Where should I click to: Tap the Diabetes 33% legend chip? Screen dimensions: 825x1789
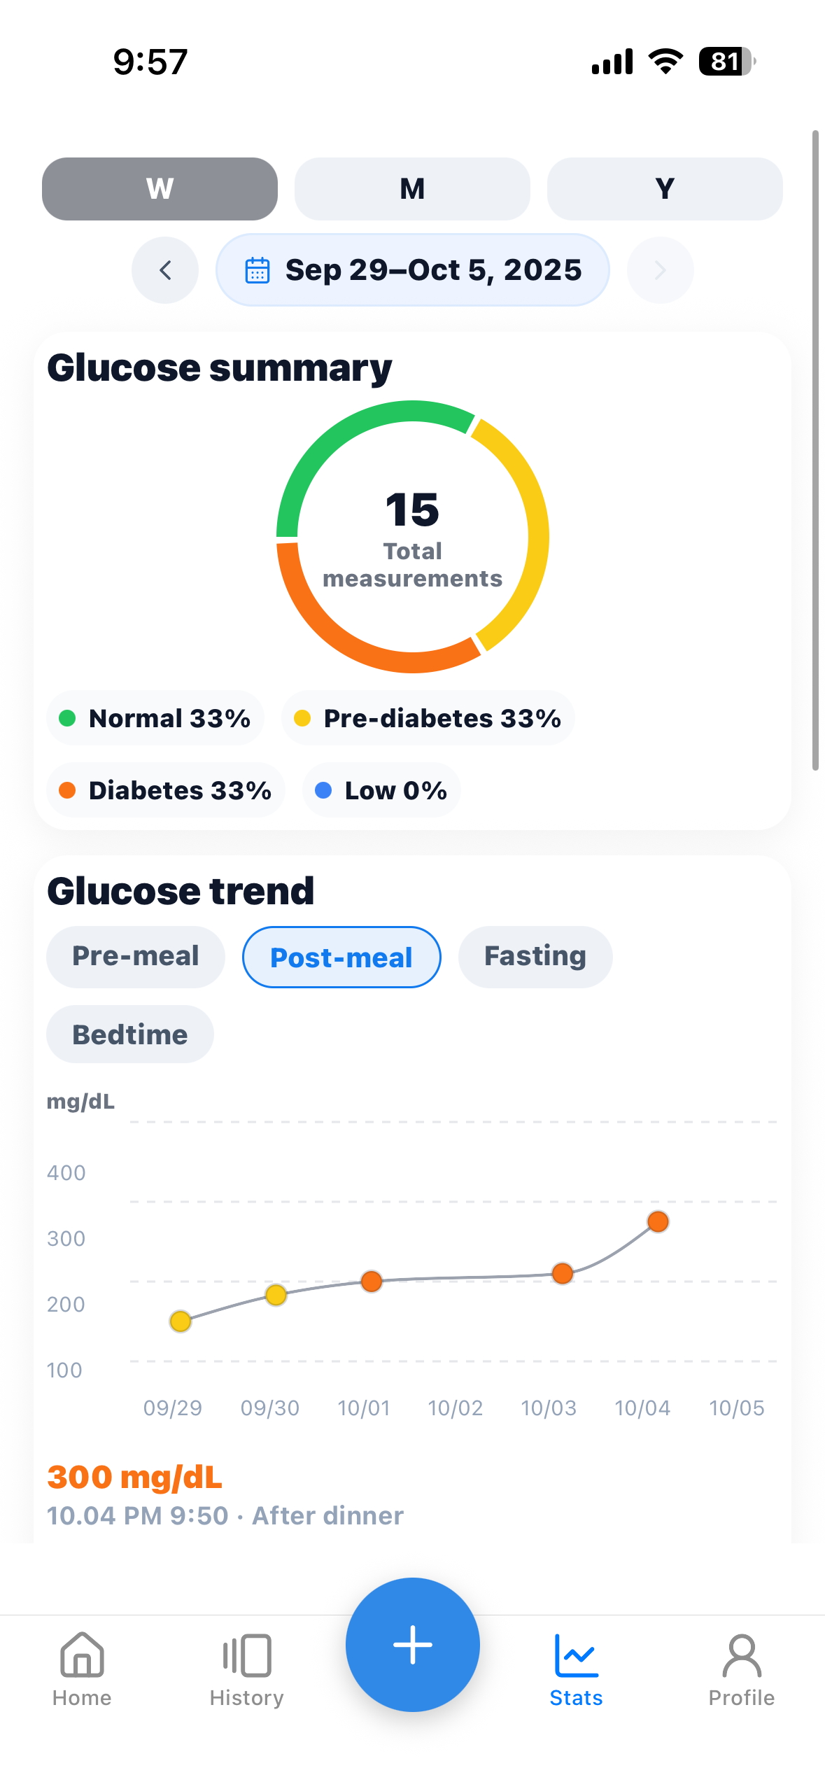coord(166,790)
